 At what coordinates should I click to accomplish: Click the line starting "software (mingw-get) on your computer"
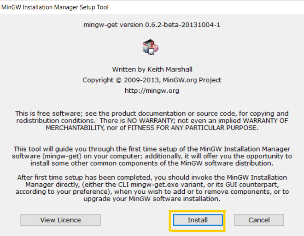pyautogui.click(x=152, y=157)
